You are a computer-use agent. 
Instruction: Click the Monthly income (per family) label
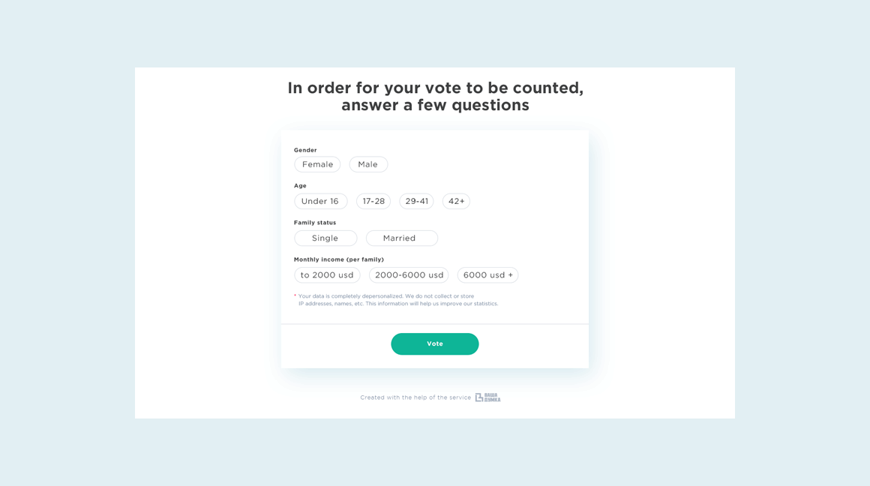coord(339,259)
